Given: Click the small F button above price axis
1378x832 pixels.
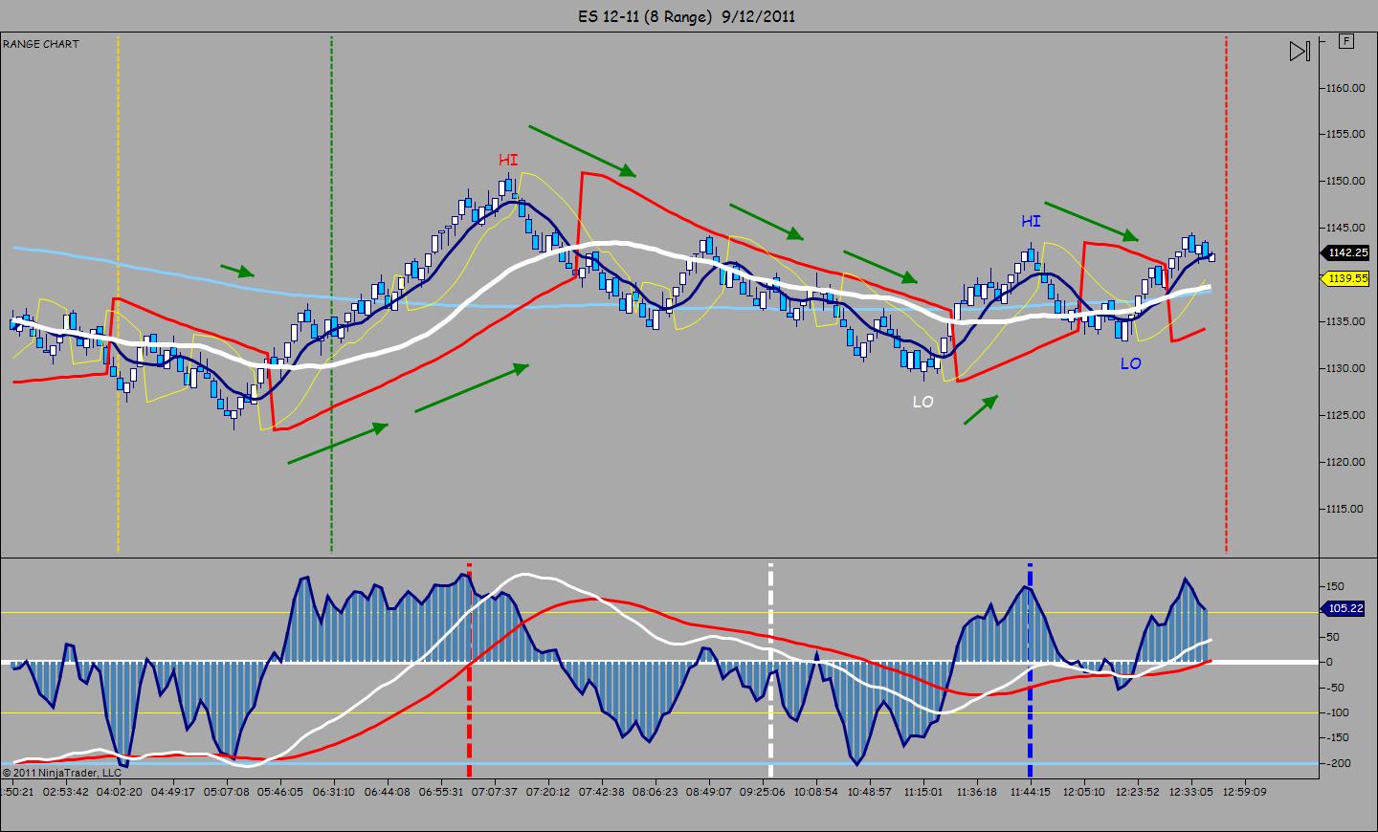Looking at the screenshot, I should (1347, 41).
